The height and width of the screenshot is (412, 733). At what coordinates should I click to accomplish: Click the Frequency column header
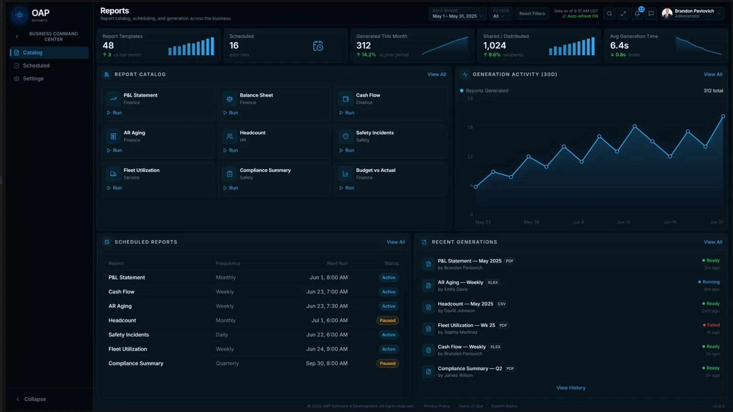228,264
